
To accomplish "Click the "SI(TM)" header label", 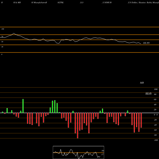I will (60, 3).
